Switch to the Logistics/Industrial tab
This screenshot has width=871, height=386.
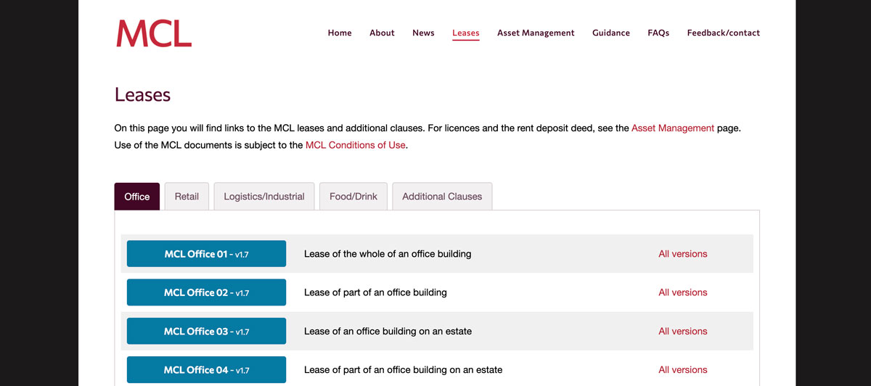click(264, 197)
